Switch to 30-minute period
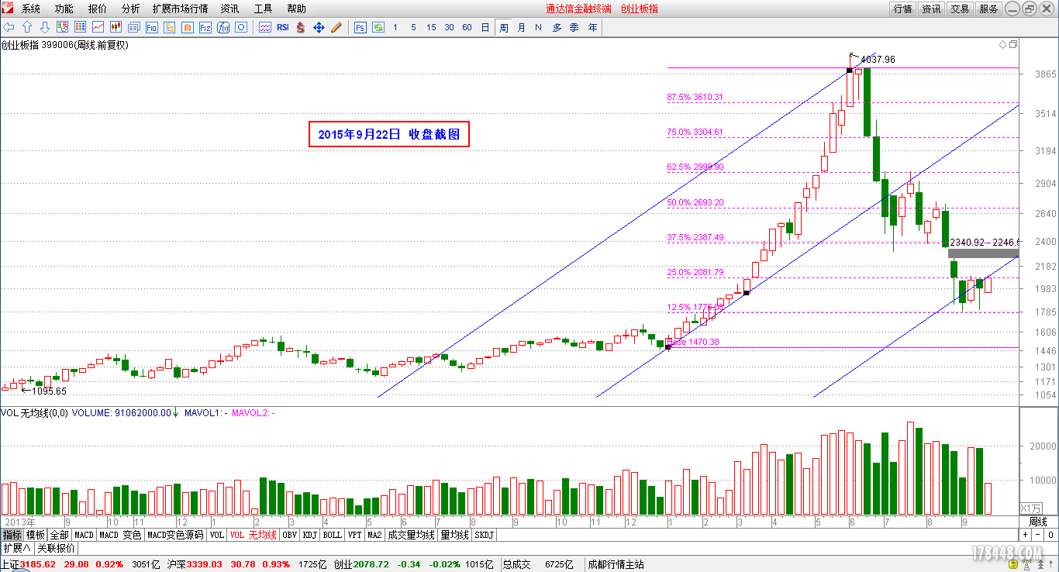 coord(449,27)
